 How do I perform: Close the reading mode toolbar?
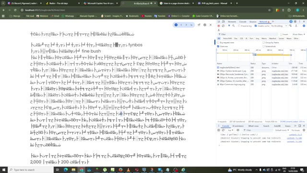pos(211,25)
